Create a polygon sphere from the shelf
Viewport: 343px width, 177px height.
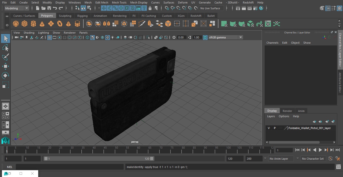tap(16, 24)
